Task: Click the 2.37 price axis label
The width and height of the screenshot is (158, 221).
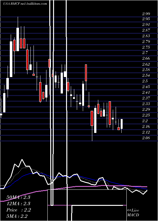Action: coord(146,98)
